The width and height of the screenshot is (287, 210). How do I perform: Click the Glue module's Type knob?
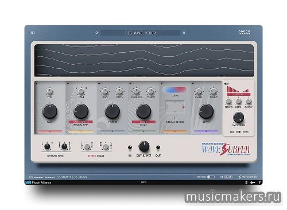pyautogui.click(x=50, y=92)
